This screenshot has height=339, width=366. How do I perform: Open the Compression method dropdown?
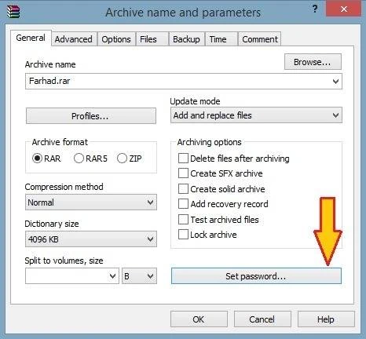pos(91,202)
